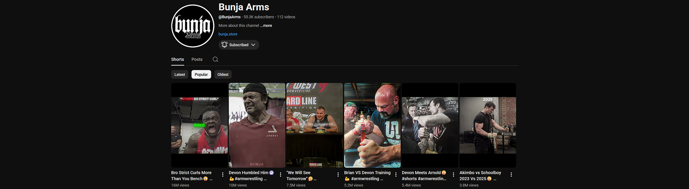
Task: Open more options for Bro Strict Curls short
Action: [x=223, y=175]
